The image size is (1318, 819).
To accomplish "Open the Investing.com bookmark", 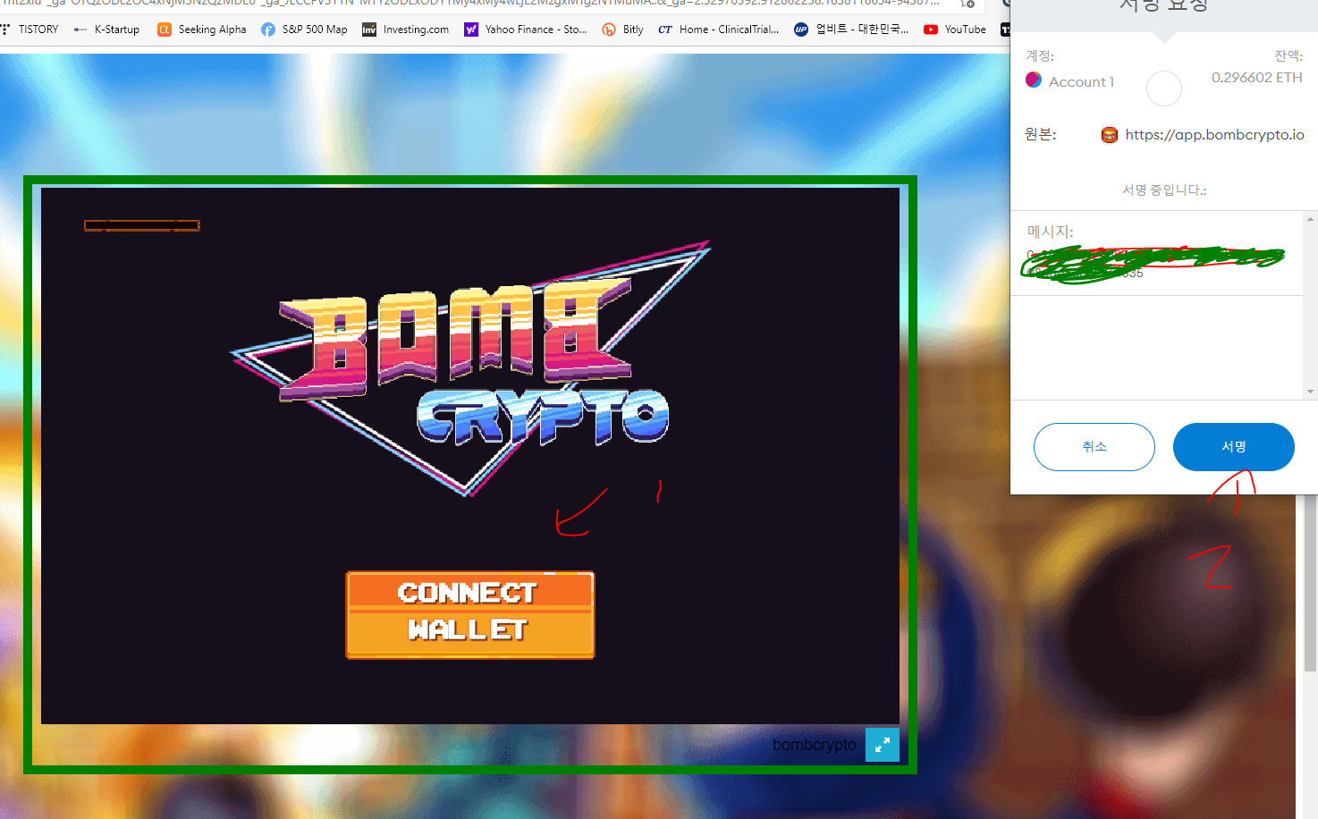I will 405,30.
